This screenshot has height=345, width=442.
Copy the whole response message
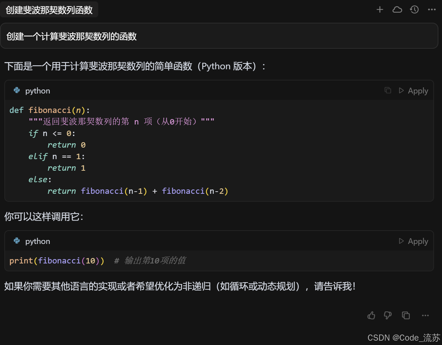[406, 315]
